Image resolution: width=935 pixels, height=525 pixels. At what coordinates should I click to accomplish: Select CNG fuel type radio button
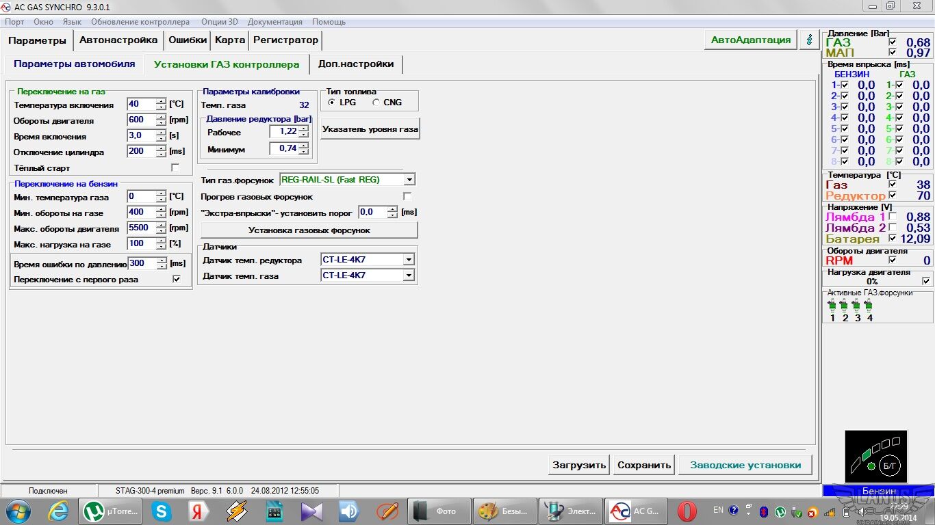point(376,103)
